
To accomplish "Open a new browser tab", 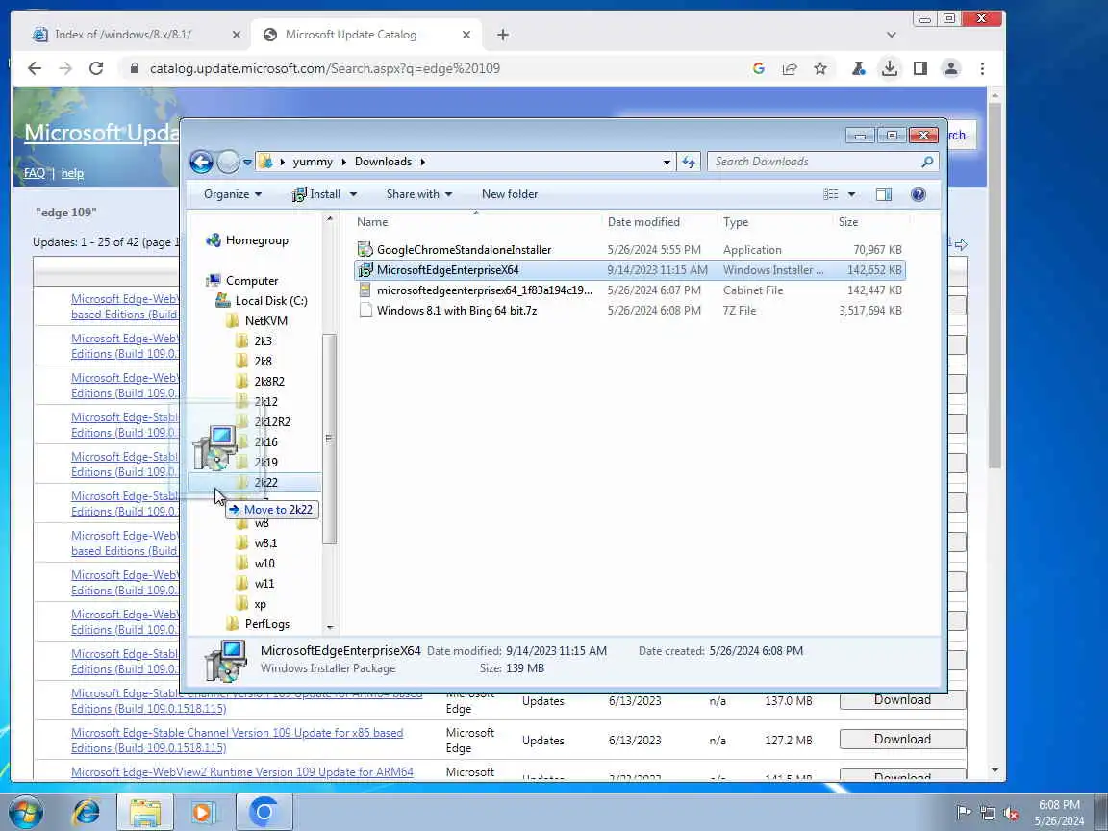I will 502,35.
